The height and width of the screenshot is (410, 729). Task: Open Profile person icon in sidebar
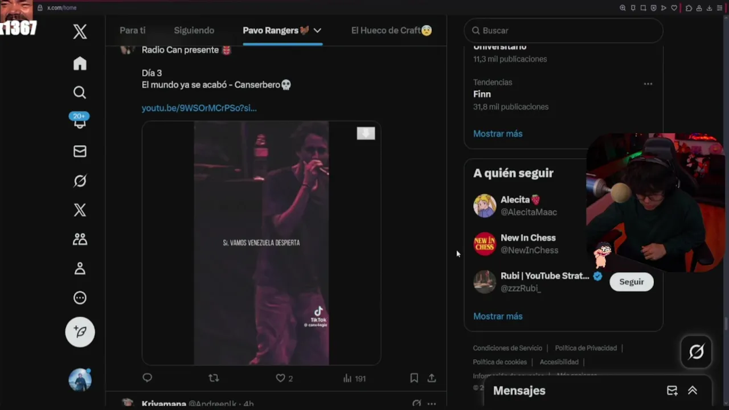80,268
